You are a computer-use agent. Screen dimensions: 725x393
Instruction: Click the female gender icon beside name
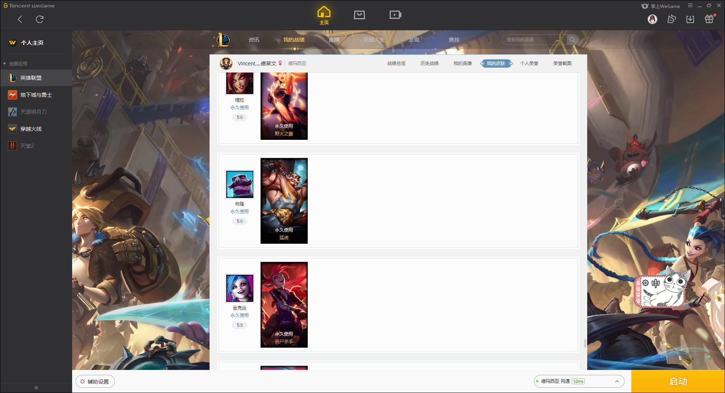[x=280, y=63]
